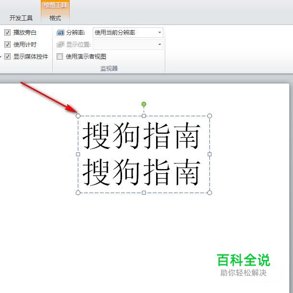Image resolution: width=293 pixels, height=293 pixels.
Task: Click the 监视器 group label
Action: coord(109,68)
